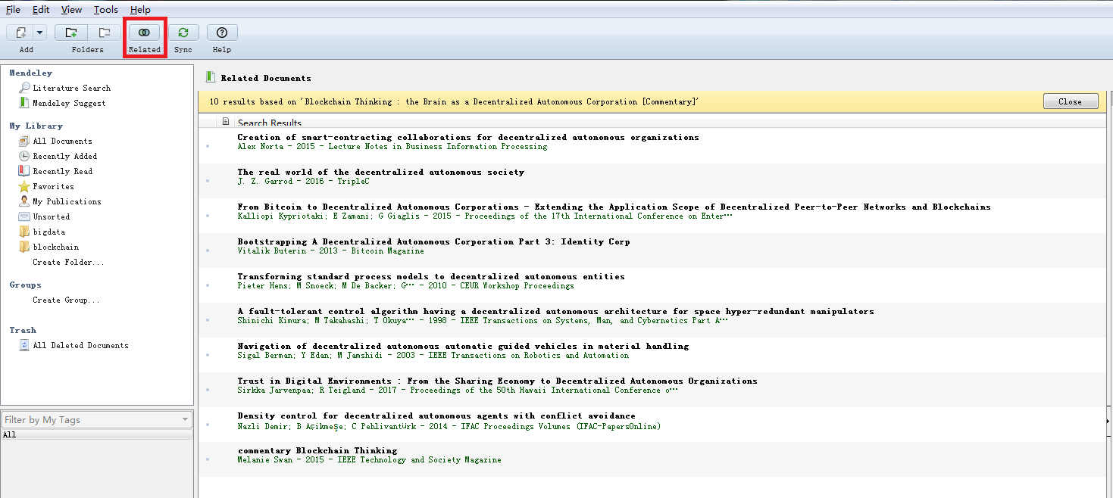Screen dimensions: 1113x498
Task: Close the related documents results bar
Action: click(x=1070, y=101)
